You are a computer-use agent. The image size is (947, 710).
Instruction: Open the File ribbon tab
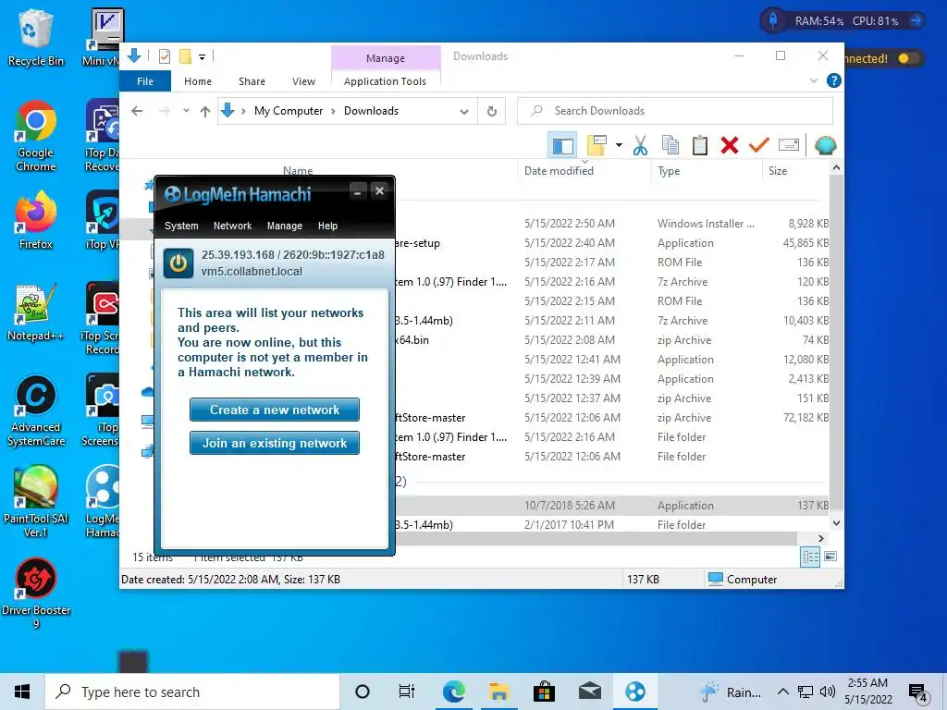point(145,81)
